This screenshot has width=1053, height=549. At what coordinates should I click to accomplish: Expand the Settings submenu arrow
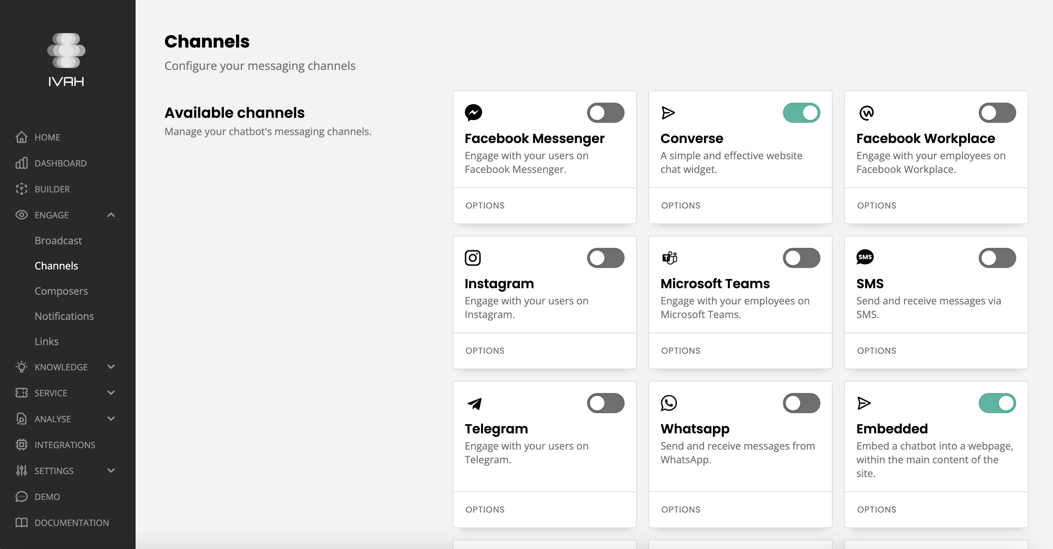(x=111, y=470)
